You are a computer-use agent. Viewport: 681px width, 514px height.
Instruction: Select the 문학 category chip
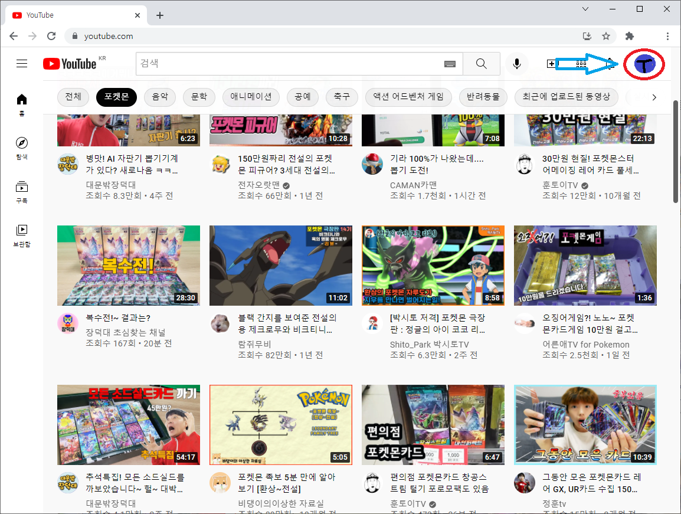pyautogui.click(x=199, y=97)
